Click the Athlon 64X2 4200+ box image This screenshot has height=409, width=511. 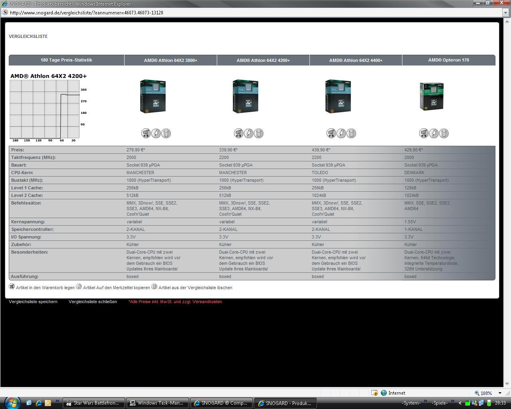click(246, 96)
